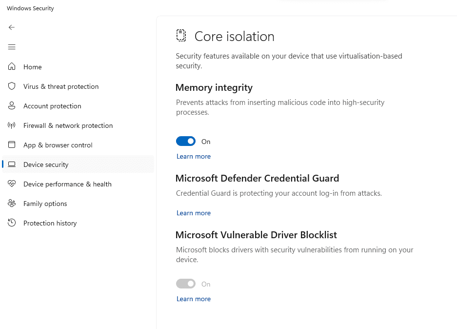Click the Account protection person icon

(12, 105)
